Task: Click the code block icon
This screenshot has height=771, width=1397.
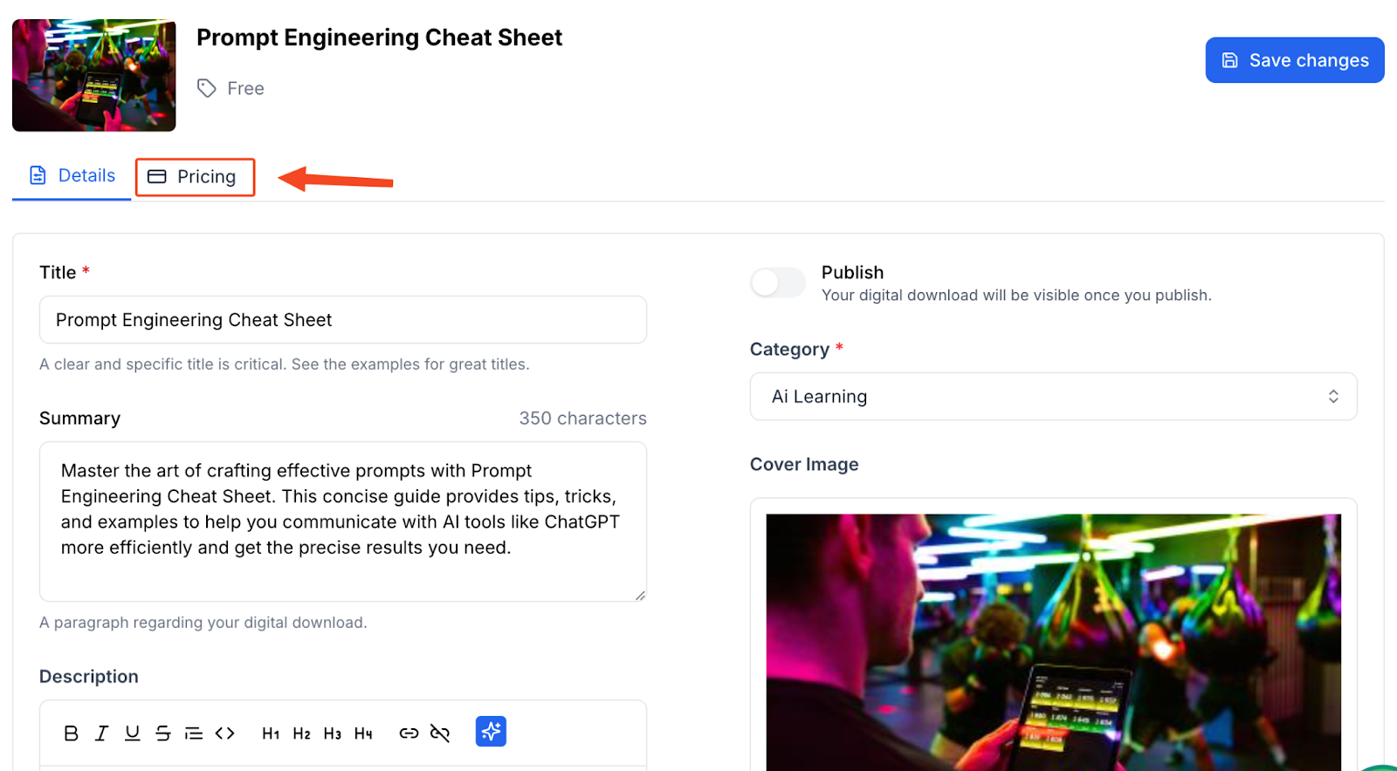Action: (x=224, y=733)
